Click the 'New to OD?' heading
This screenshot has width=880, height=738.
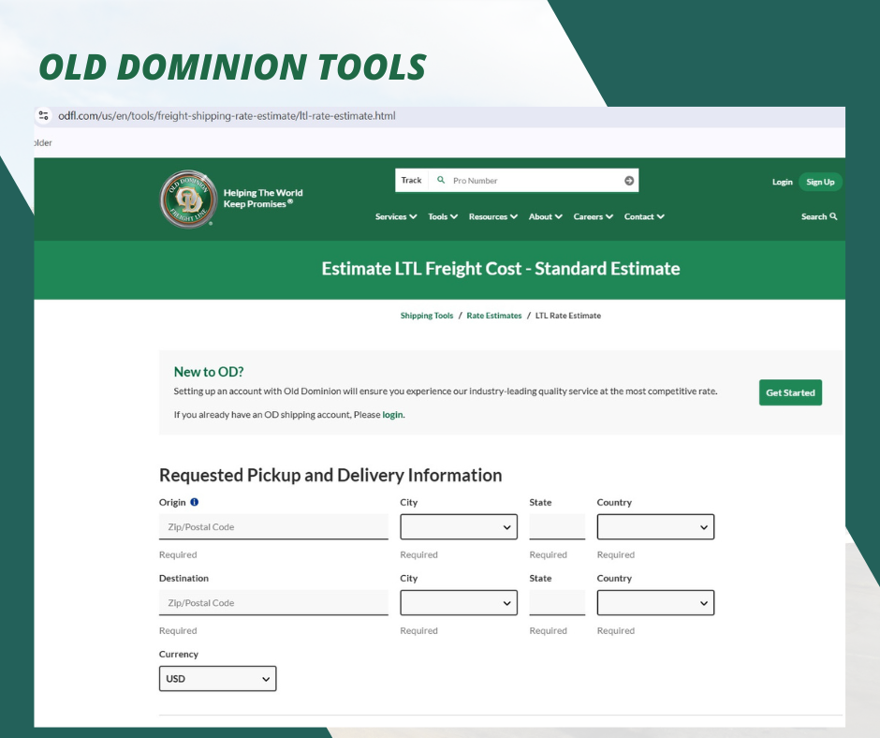pos(209,372)
